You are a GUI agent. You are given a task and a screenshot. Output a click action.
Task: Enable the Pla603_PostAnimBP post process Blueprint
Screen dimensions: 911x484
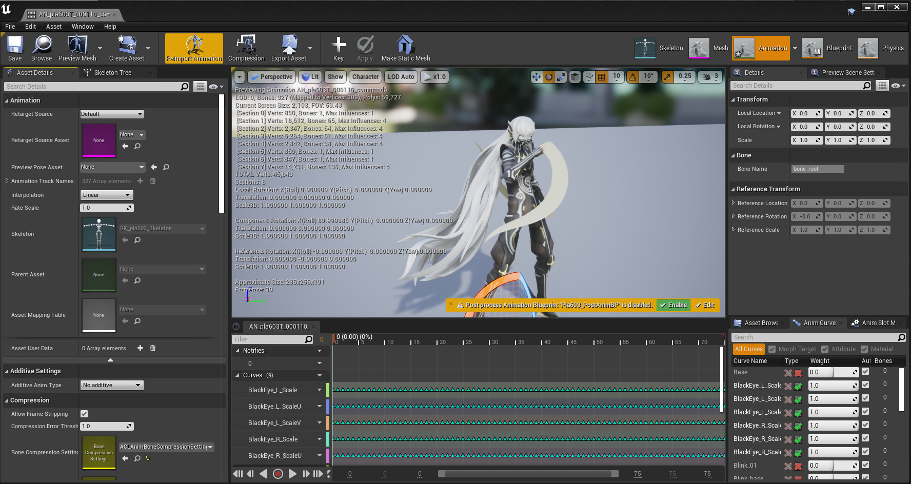[x=673, y=305]
